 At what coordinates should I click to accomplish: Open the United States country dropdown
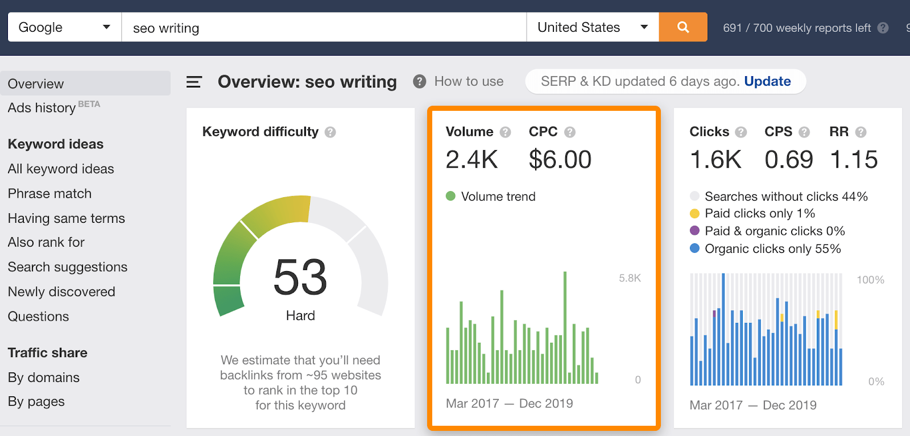tap(592, 27)
